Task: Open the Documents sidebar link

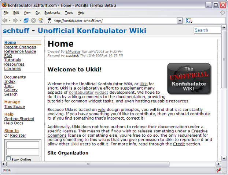Action: (15, 77)
